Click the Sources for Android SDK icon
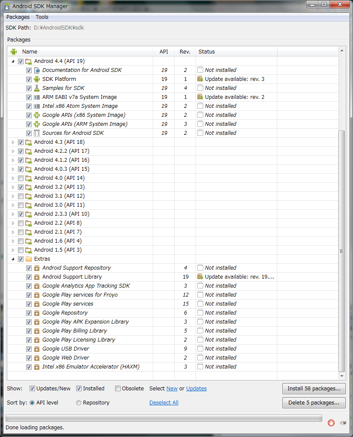This screenshot has height=437, width=353. pyautogui.click(x=37, y=133)
